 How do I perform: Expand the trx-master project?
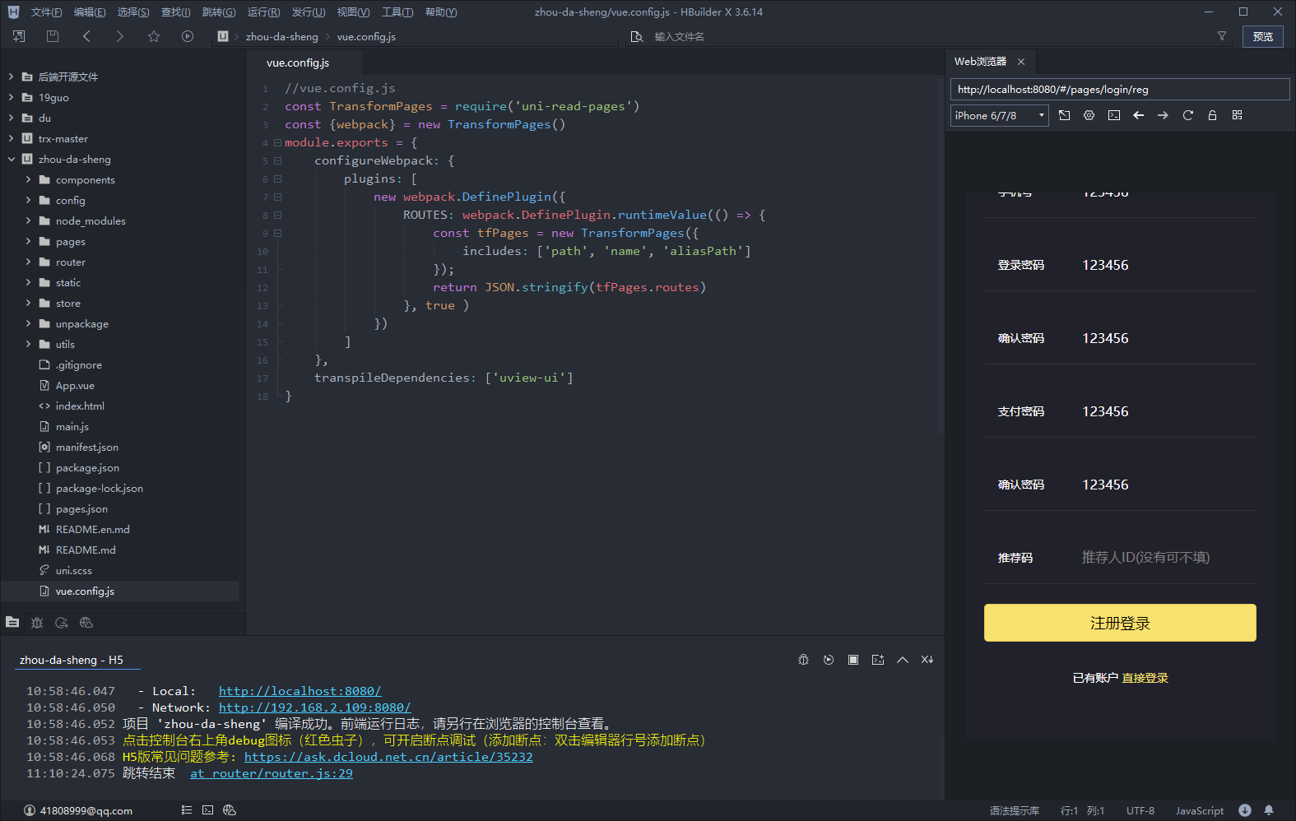click(x=11, y=138)
